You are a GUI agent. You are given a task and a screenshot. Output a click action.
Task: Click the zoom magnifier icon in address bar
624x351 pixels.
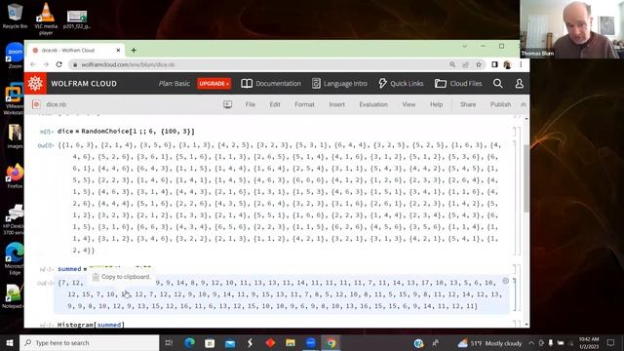452,64
